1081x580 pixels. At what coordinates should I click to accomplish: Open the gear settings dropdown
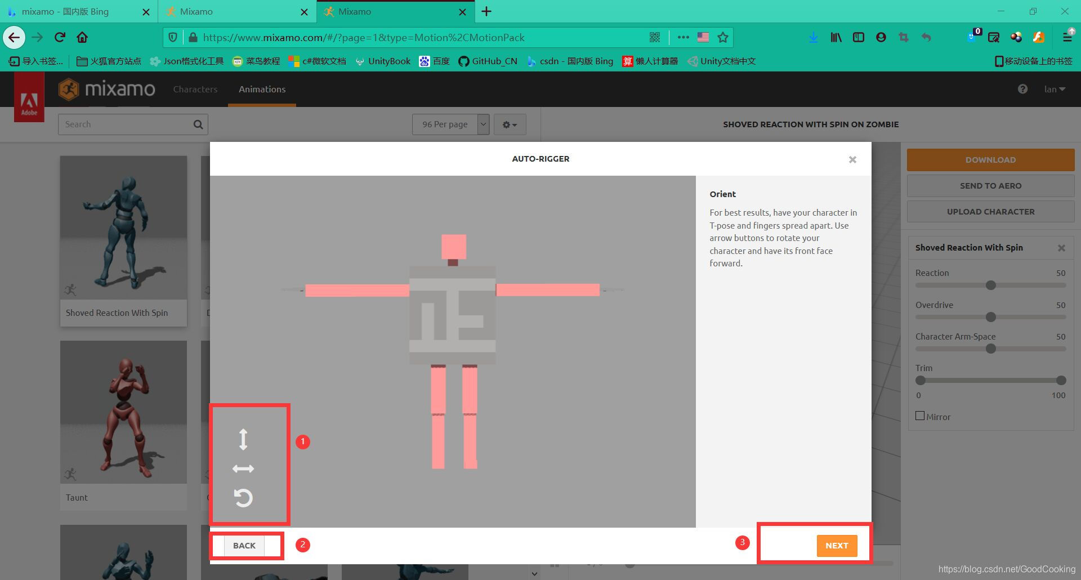(x=510, y=124)
